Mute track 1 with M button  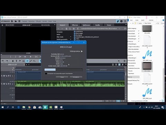4,76
